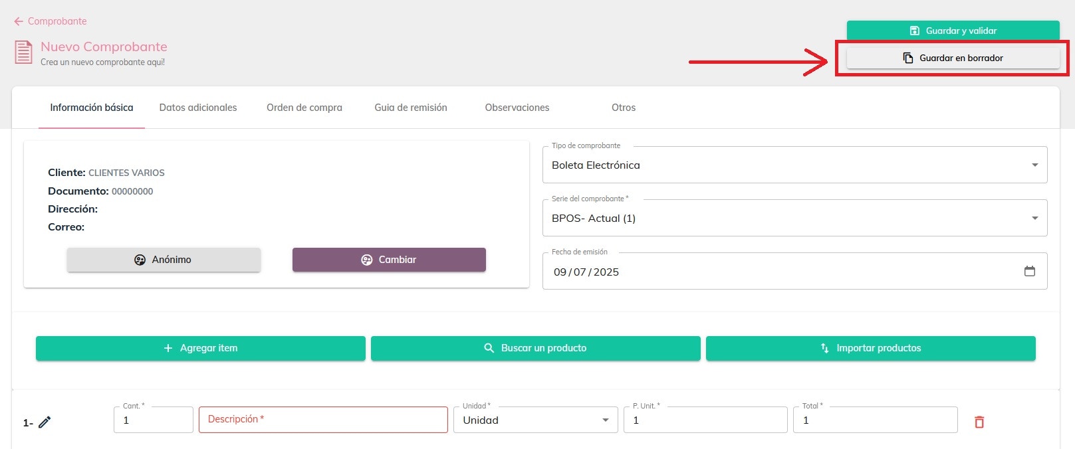Open the Datos adicionales tab
The width and height of the screenshot is (1075, 449).
198,108
